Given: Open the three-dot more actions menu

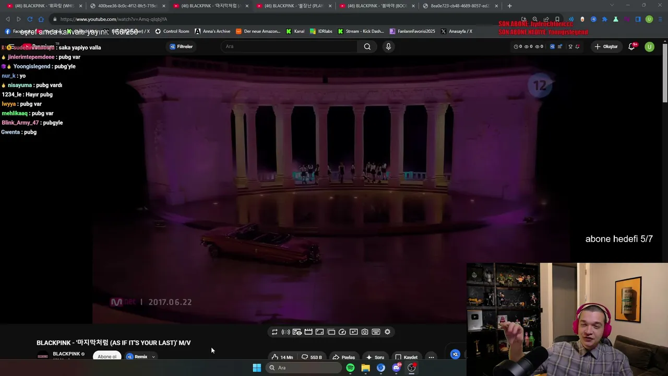Looking at the screenshot, I should [x=431, y=357].
